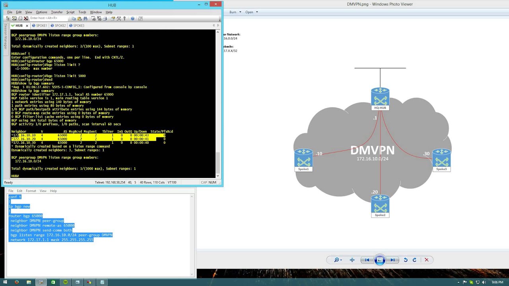Screen dimensions: 509x286
Task: Open the Notepad Format menu
Action: coord(31,191)
